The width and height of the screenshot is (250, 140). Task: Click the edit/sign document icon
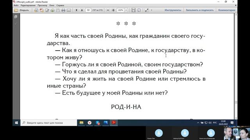[x=47, y=10]
